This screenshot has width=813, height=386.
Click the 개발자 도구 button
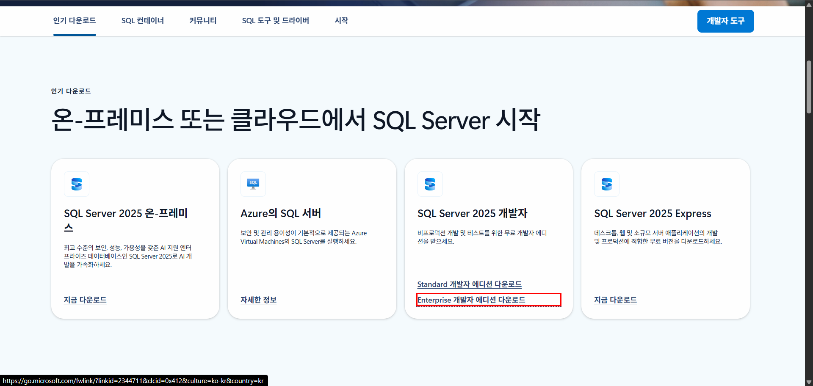coord(725,21)
